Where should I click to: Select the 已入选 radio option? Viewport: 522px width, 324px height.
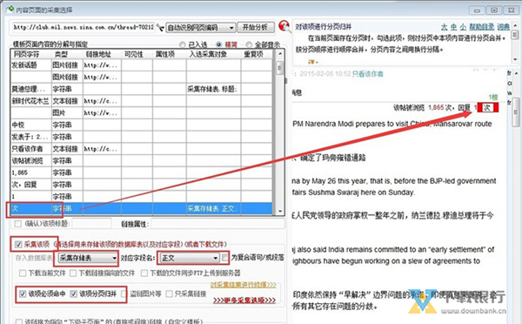click(x=183, y=44)
